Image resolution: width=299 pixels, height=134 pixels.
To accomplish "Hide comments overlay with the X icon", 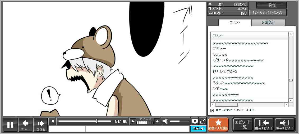I will (195, 121).
